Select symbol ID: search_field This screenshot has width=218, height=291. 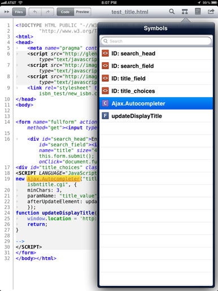coord(156,66)
